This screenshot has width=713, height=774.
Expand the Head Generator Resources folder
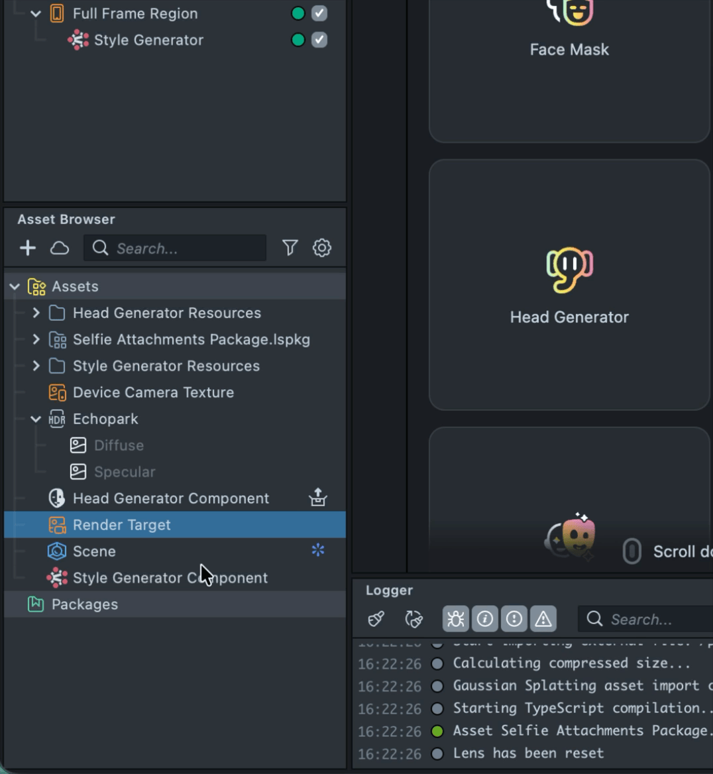(36, 313)
